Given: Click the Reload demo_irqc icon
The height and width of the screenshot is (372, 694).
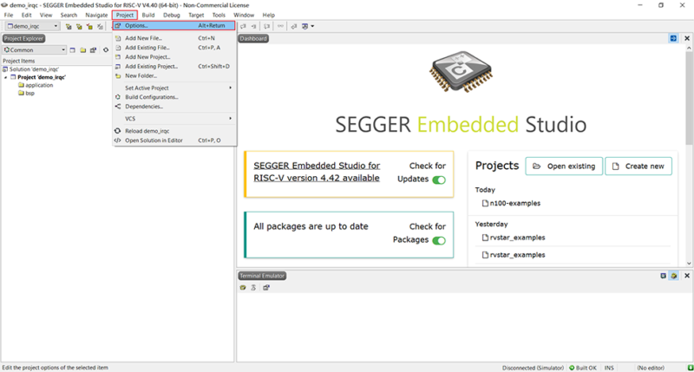Looking at the screenshot, I should [x=118, y=131].
